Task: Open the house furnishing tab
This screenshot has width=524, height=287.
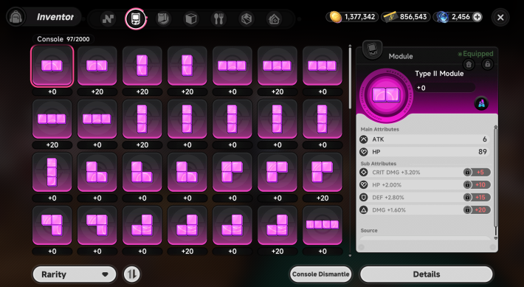Action: (x=274, y=18)
